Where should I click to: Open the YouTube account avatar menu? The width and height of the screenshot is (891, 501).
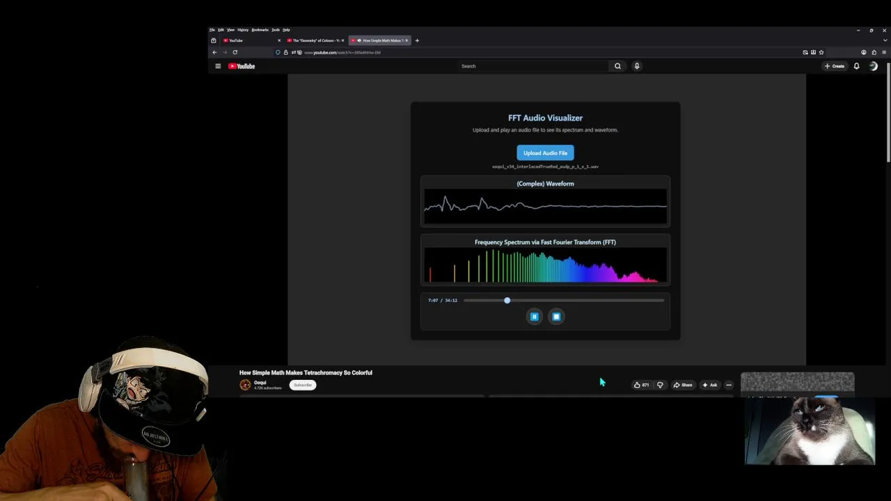pyautogui.click(x=873, y=66)
